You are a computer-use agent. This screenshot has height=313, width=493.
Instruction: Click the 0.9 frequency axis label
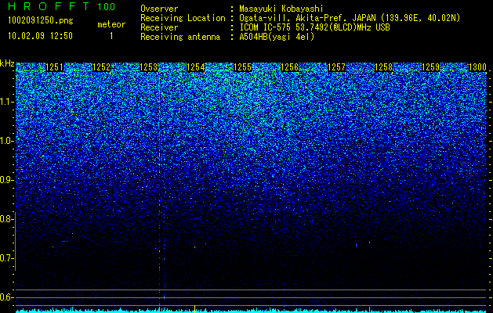6,180
